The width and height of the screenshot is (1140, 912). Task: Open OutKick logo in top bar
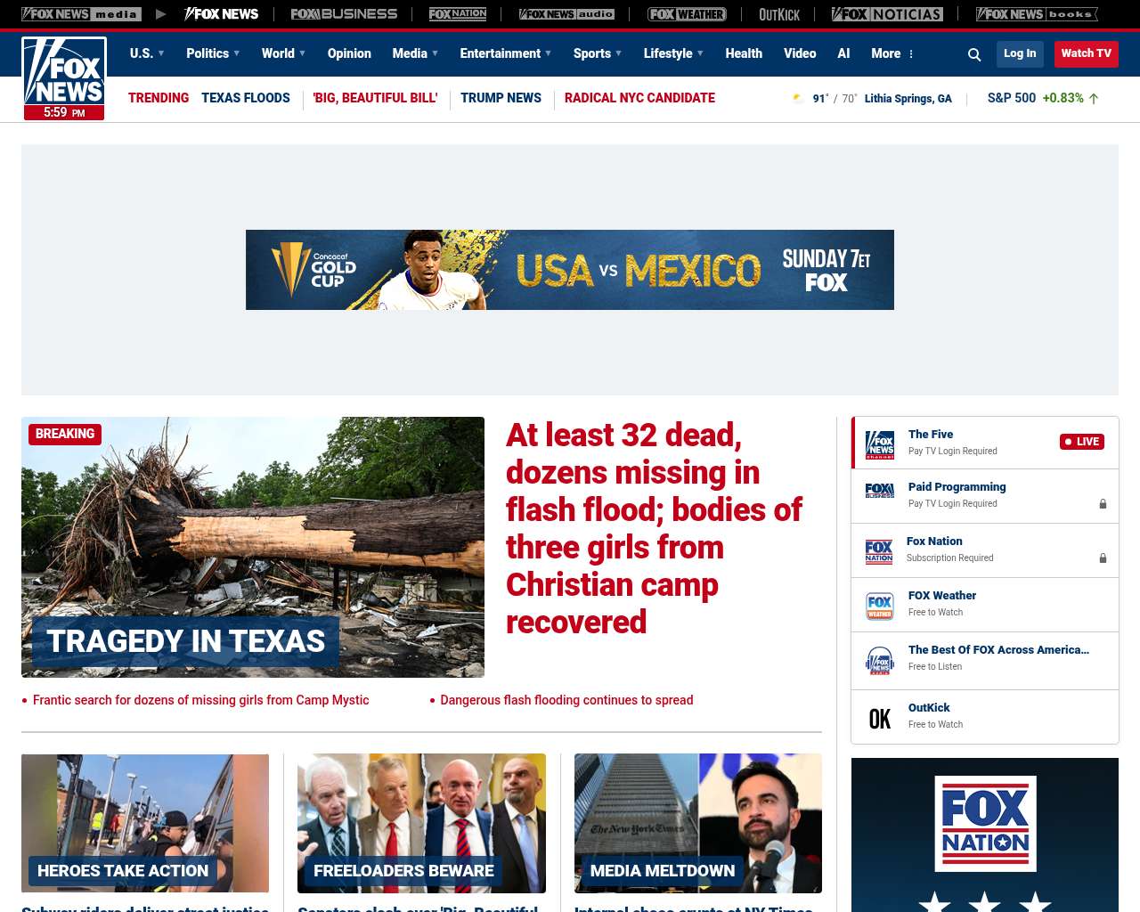(x=779, y=14)
